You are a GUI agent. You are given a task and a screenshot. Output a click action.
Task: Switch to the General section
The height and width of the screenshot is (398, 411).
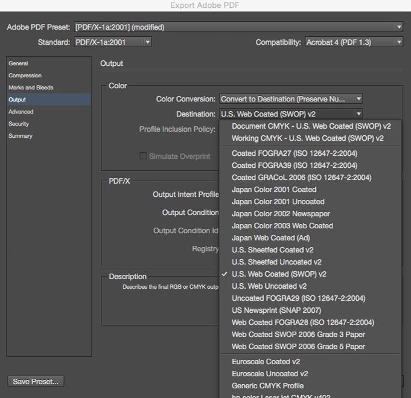pos(49,63)
